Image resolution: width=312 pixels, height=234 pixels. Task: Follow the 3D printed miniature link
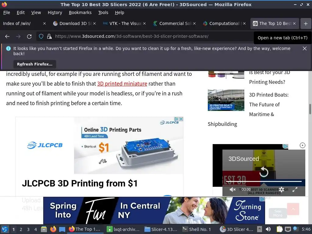point(122,83)
